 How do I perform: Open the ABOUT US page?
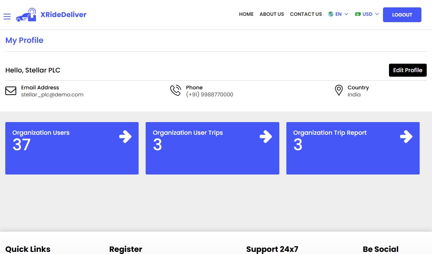[x=272, y=14]
